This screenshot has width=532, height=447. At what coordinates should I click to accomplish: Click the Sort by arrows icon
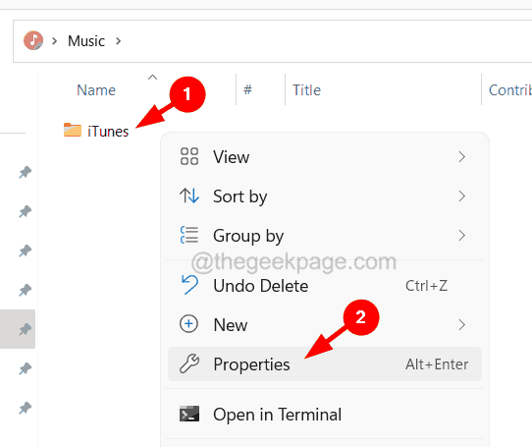[x=189, y=196]
